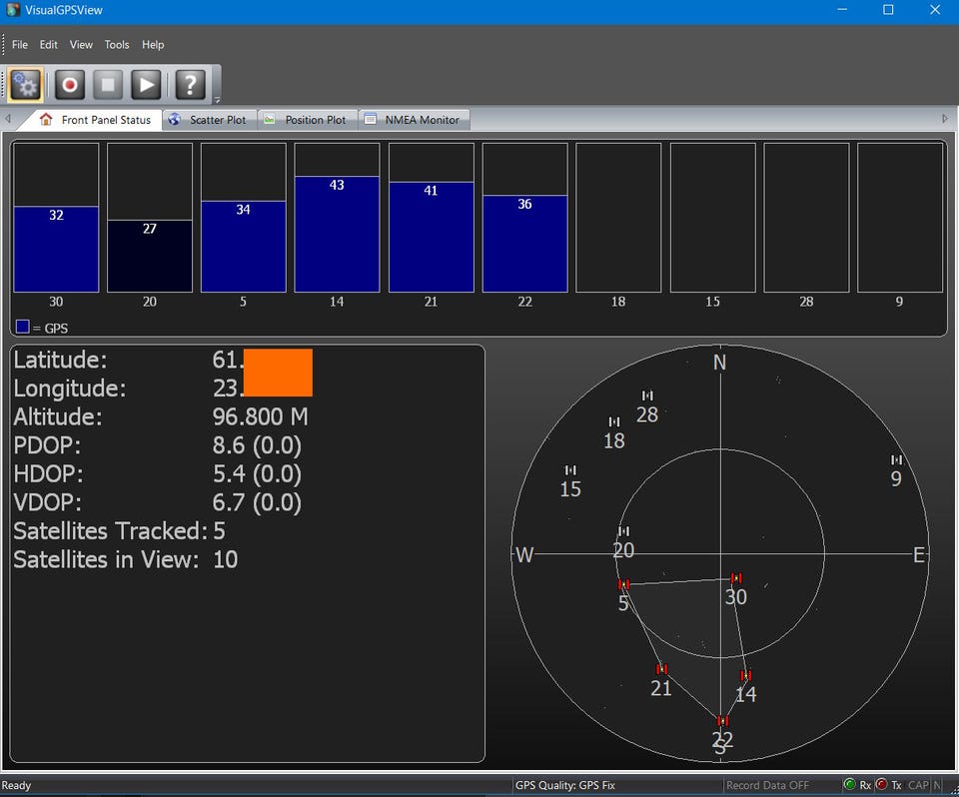Click satellite 20 icon in sky view
This screenshot has height=797, width=959.
[x=623, y=531]
